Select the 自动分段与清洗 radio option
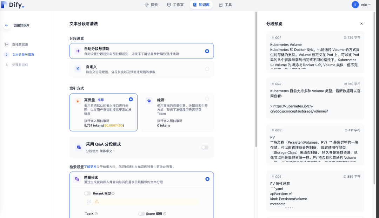This screenshot has height=218, width=379. (x=207, y=51)
